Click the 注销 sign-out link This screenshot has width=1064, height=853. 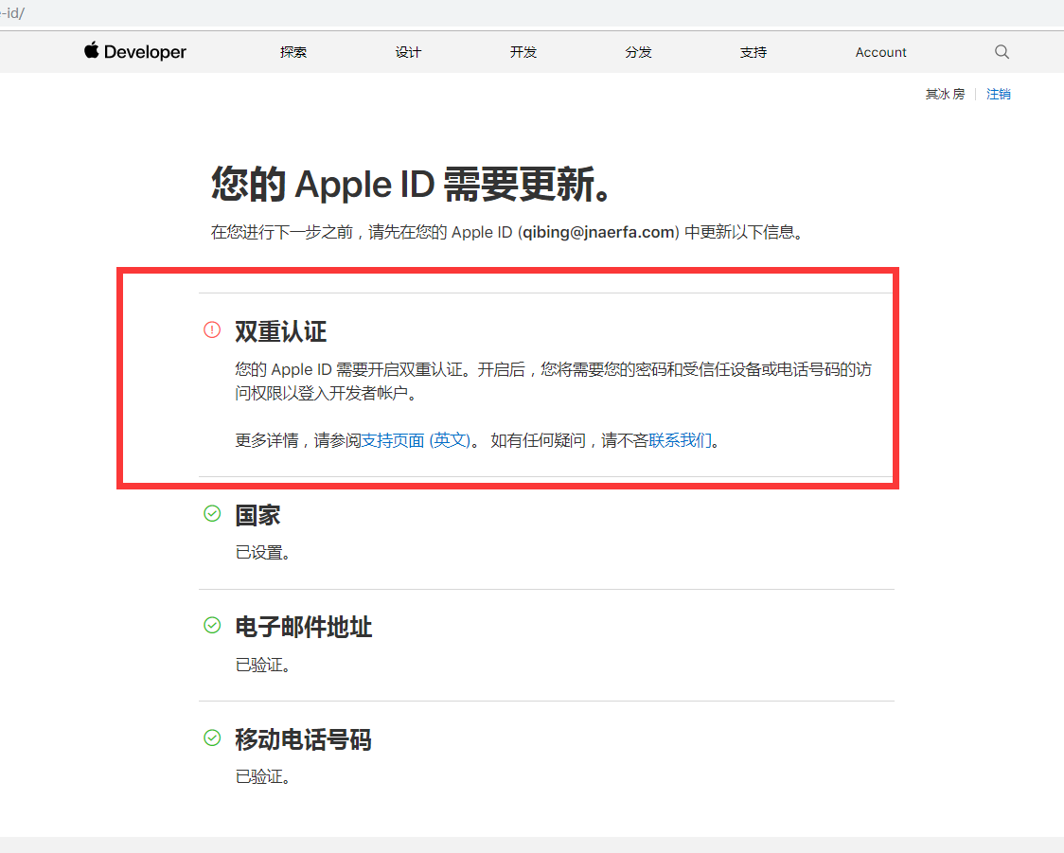point(998,95)
